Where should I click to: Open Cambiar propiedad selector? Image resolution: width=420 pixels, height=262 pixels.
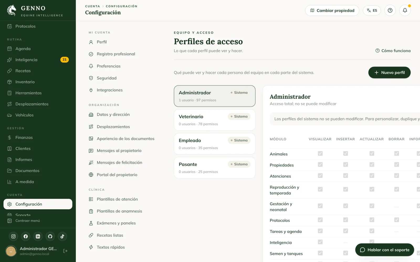(x=332, y=10)
